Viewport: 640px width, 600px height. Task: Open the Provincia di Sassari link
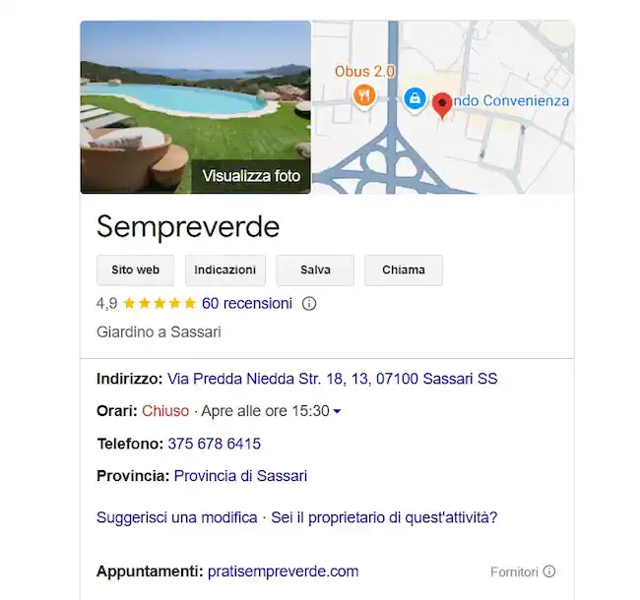tap(240, 476)
